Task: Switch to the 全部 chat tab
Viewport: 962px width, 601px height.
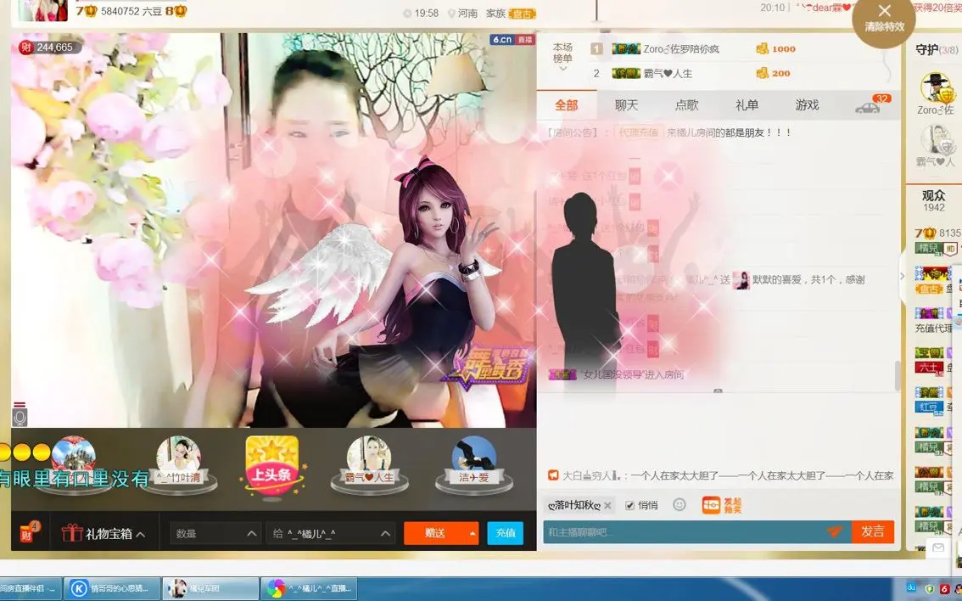Action: pos(567,105)
